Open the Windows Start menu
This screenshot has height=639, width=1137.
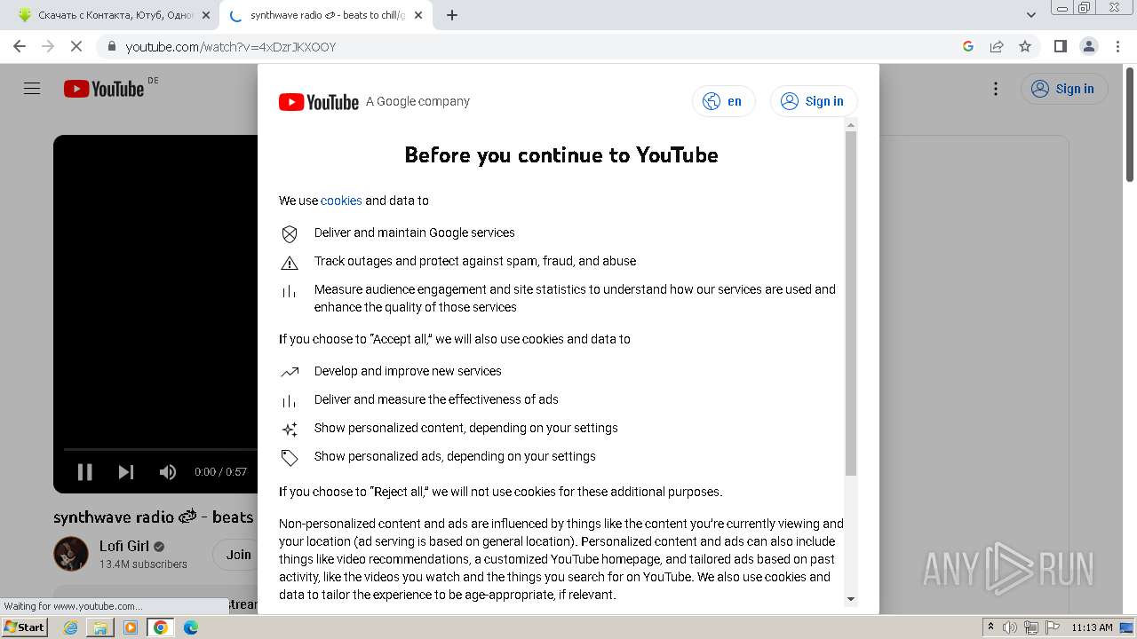tap(25, 627)
